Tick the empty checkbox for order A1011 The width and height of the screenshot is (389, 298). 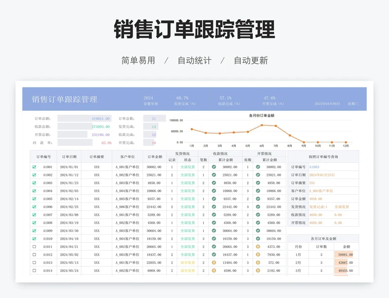pyautogui.click(x=34, y=246)
